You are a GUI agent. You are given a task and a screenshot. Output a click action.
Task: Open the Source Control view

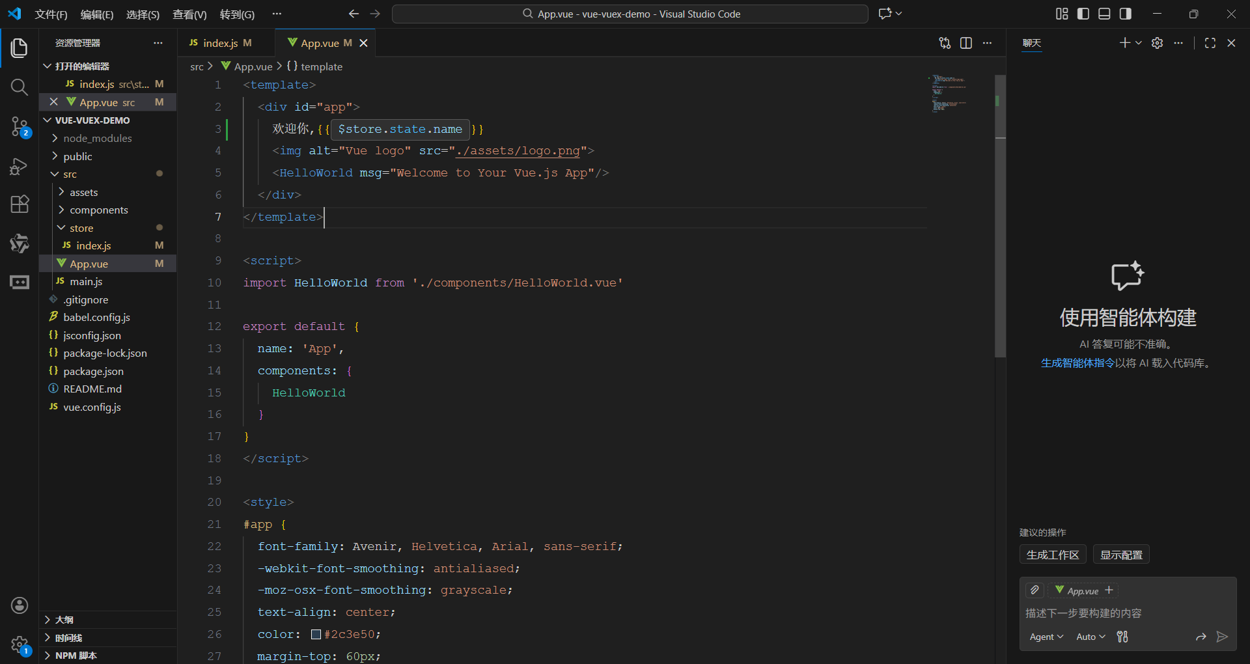click(20, 126)
